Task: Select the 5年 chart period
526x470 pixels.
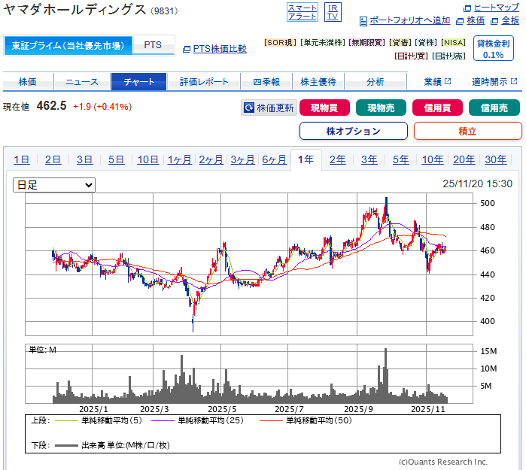Action: [401, 159]
